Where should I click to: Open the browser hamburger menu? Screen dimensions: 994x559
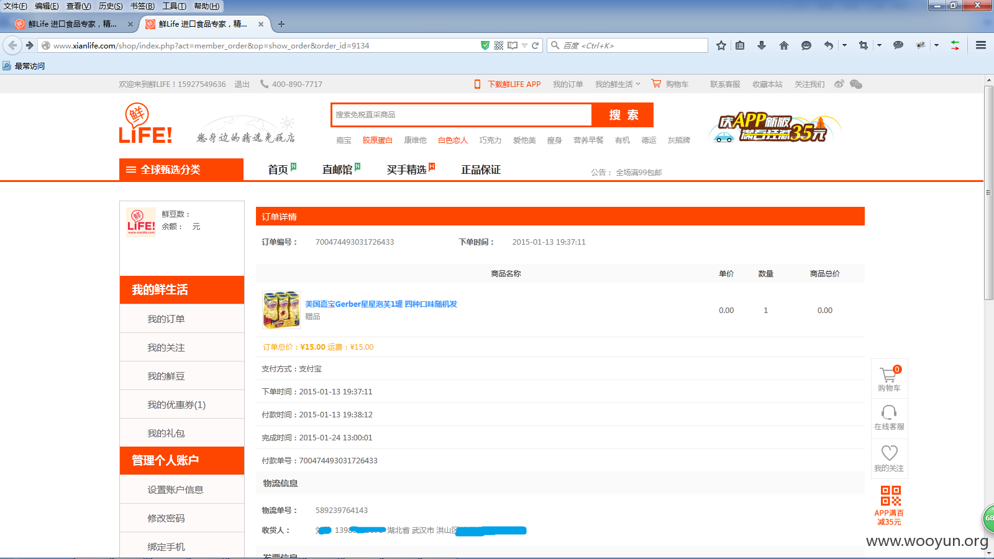[981, 45]
